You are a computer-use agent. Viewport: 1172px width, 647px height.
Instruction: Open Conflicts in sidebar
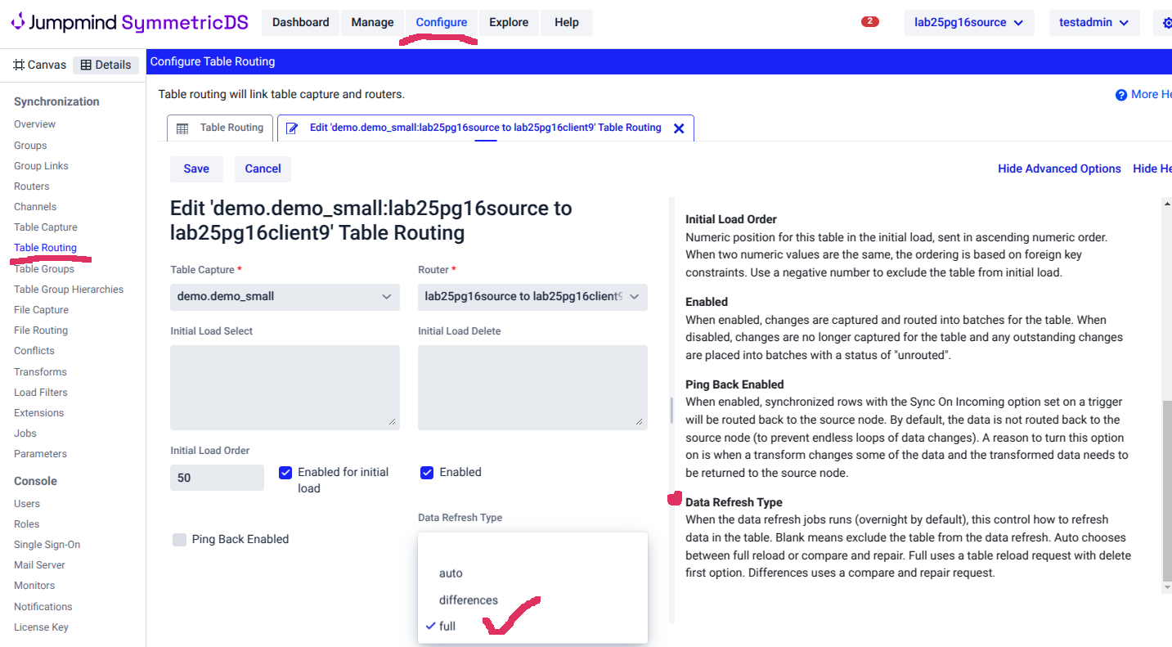click(x=34, y=351)
